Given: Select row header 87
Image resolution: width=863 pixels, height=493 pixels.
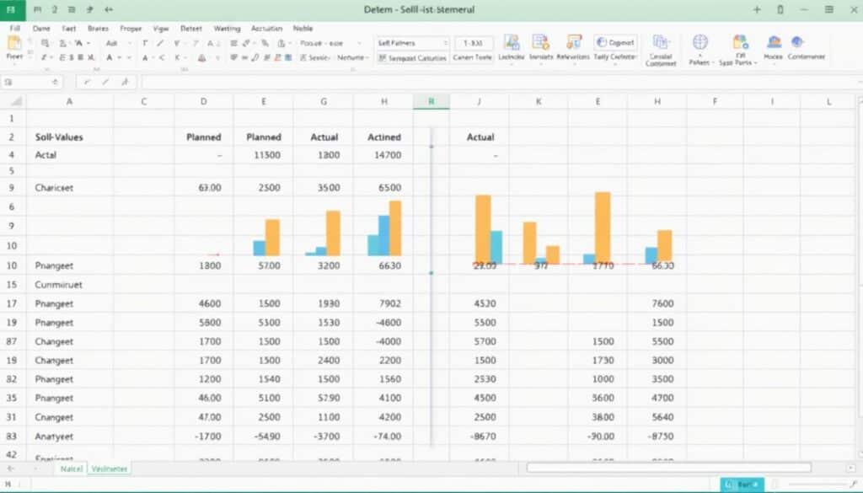Looking at the screenshot, I should (x=12, y=341).
